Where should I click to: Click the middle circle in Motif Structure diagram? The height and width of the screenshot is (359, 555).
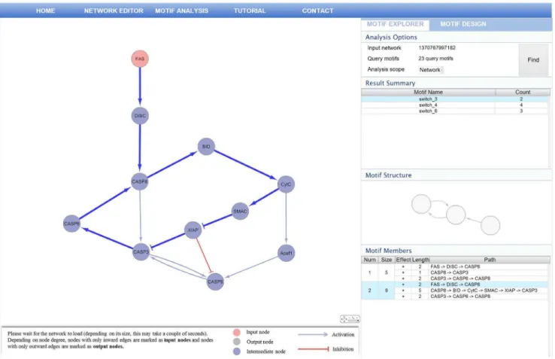(x=456, y=214)
